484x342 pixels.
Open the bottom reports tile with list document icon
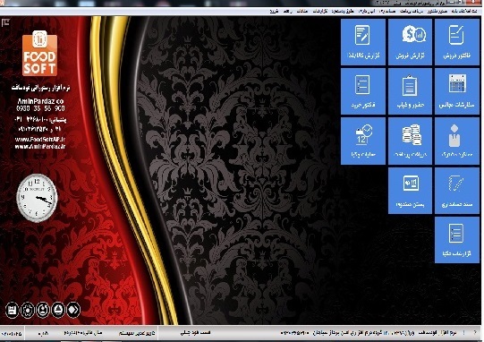pyautogui.click(x=457, y=240)
